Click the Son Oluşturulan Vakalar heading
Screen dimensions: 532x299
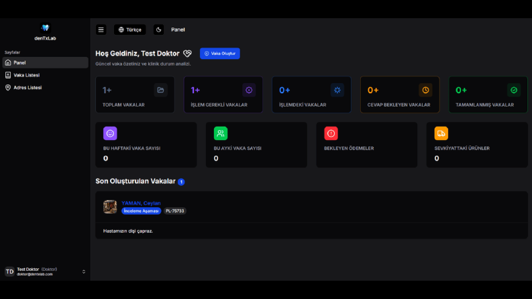136,182
